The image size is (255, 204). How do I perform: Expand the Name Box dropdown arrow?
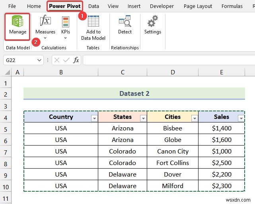(39, 60)
